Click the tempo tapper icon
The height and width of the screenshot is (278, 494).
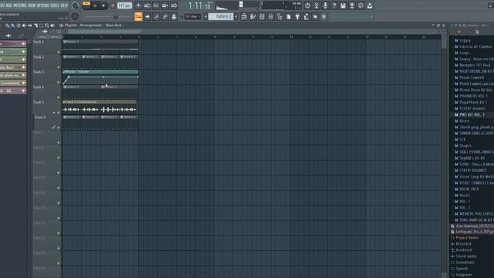(306, 17)
